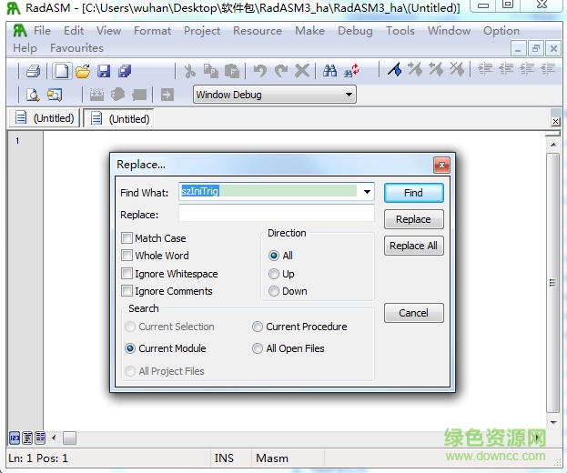Select the Down direction radio button

(274, 291)
